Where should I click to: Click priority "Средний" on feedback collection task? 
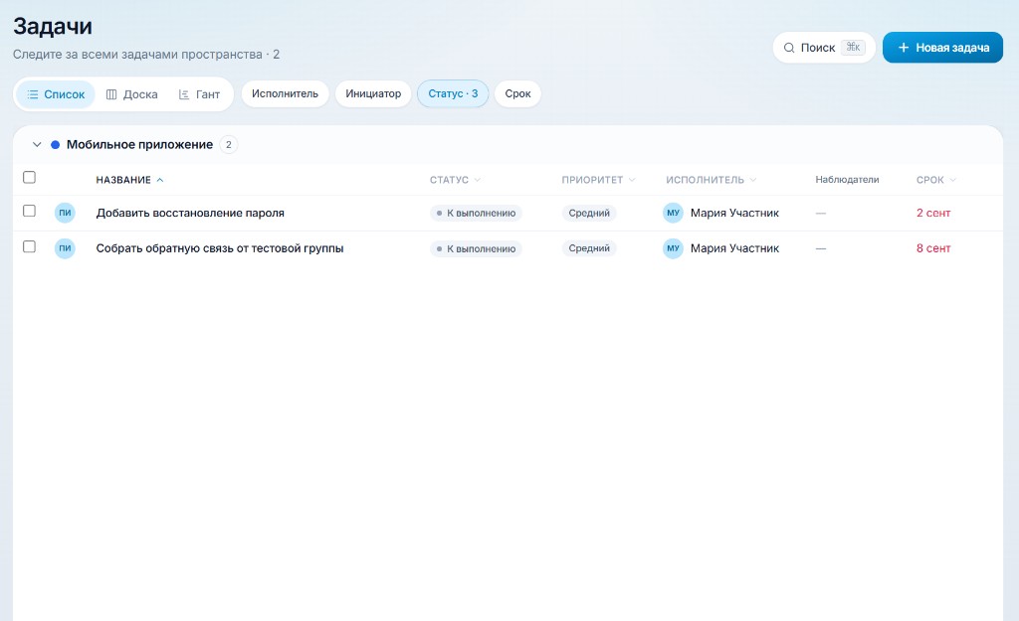(589, 247)
